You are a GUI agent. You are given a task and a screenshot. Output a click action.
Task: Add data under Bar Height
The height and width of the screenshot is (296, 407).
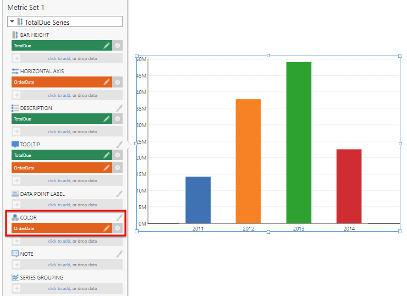(67, 58)
